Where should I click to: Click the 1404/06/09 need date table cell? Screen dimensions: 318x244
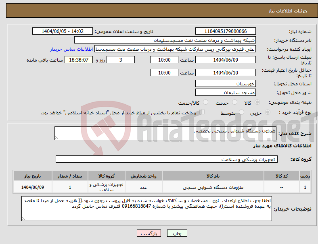32,187
